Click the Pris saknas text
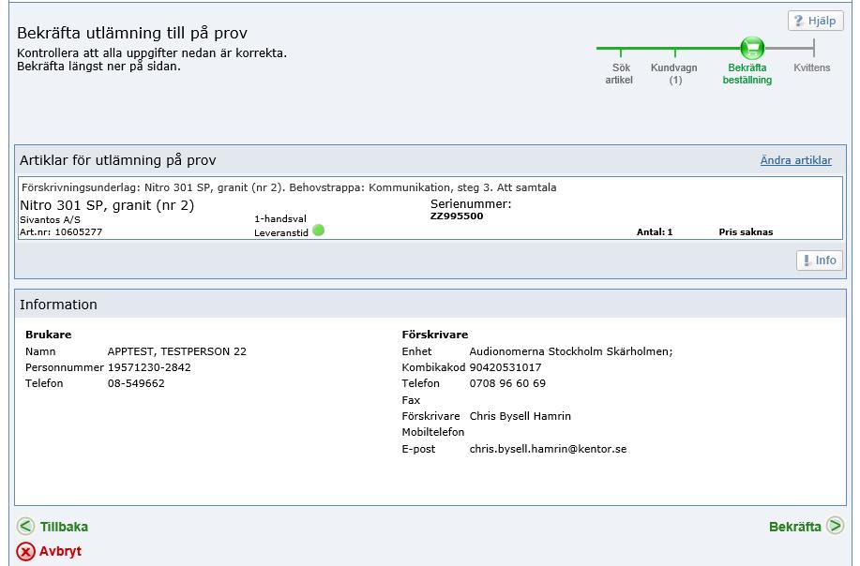 (x=746, y=231)
